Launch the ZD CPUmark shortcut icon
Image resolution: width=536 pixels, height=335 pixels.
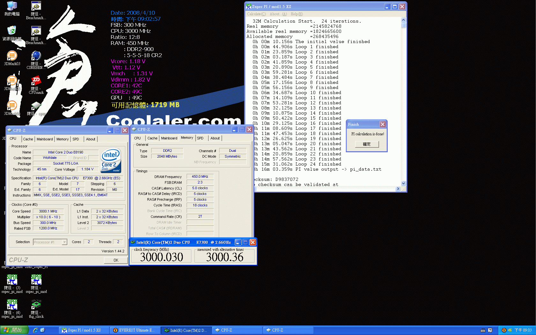coord(36,85)
